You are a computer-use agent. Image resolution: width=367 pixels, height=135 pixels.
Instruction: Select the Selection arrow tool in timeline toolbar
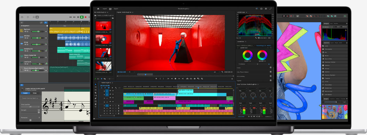[x=96, y=84]
